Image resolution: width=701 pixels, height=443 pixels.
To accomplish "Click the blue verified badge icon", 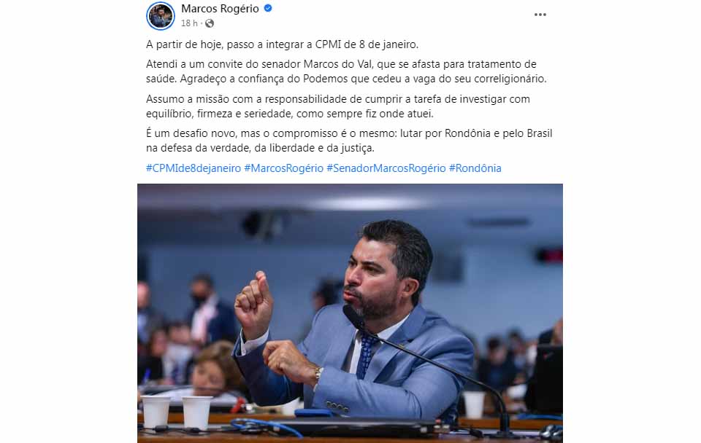I will [268, 8].
